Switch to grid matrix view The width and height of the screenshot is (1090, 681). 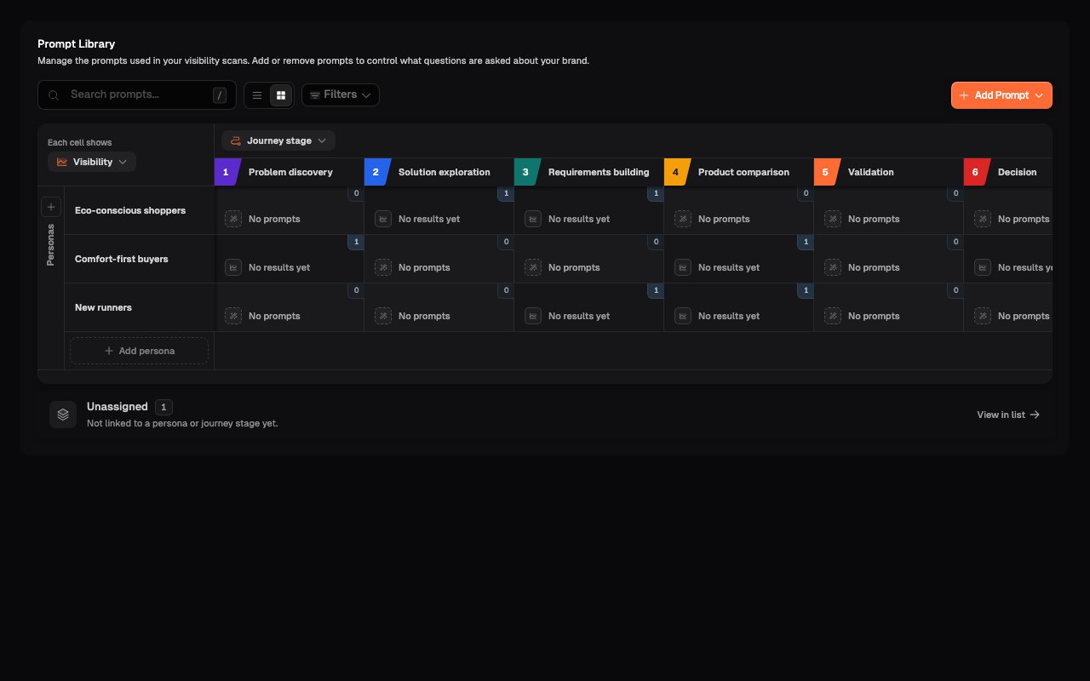tap(281, 95)
